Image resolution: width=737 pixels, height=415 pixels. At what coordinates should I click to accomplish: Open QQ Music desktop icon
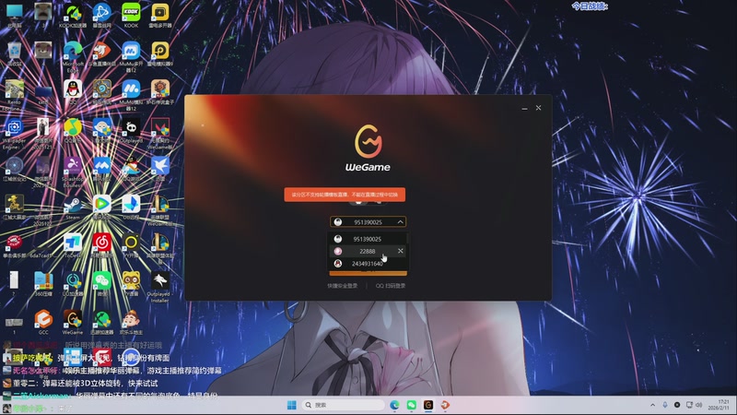(73, 130)
